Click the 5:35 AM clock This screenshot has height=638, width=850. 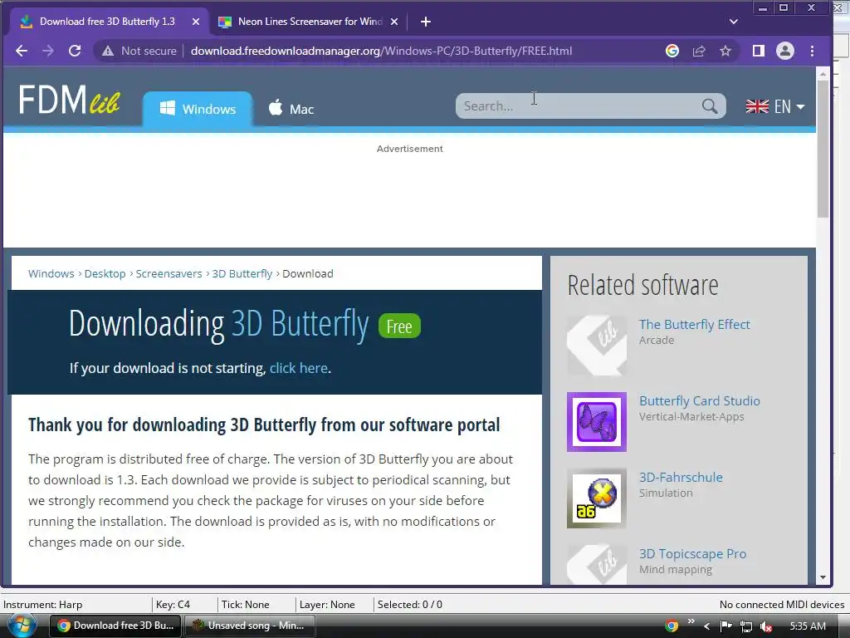click(x=808, y=626)
